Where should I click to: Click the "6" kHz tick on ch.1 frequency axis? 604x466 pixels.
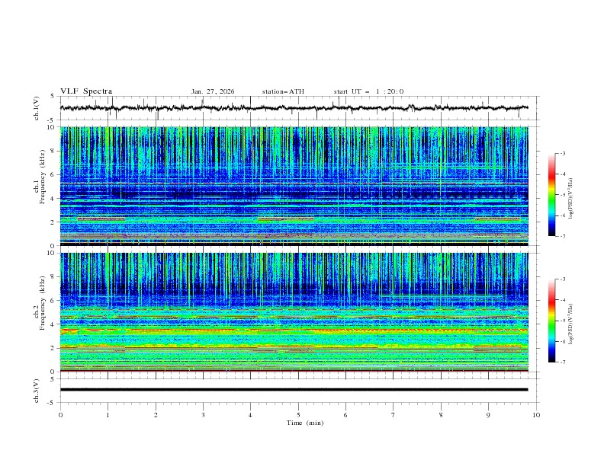point(53,174)
